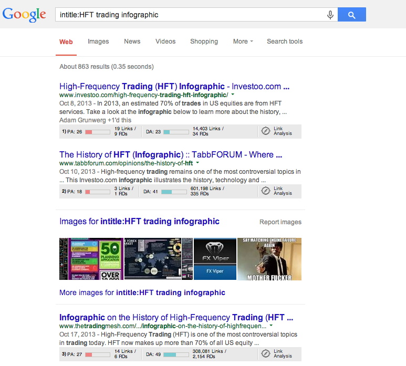Click Report images link
Image resolution: width=406 pixels, height=366 pixels.
(x=280, y=222)
